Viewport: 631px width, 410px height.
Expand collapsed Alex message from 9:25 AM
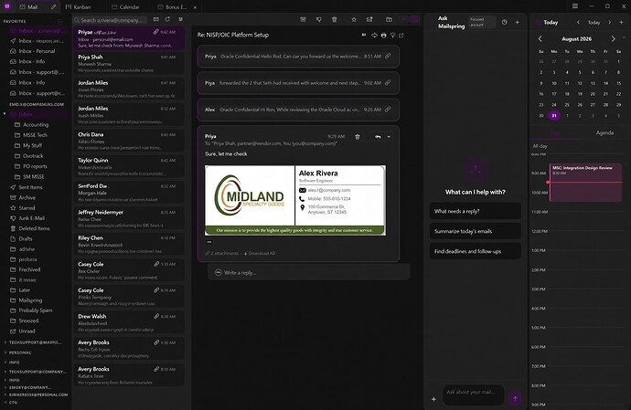pyautogui.click(x=298, y=110)
